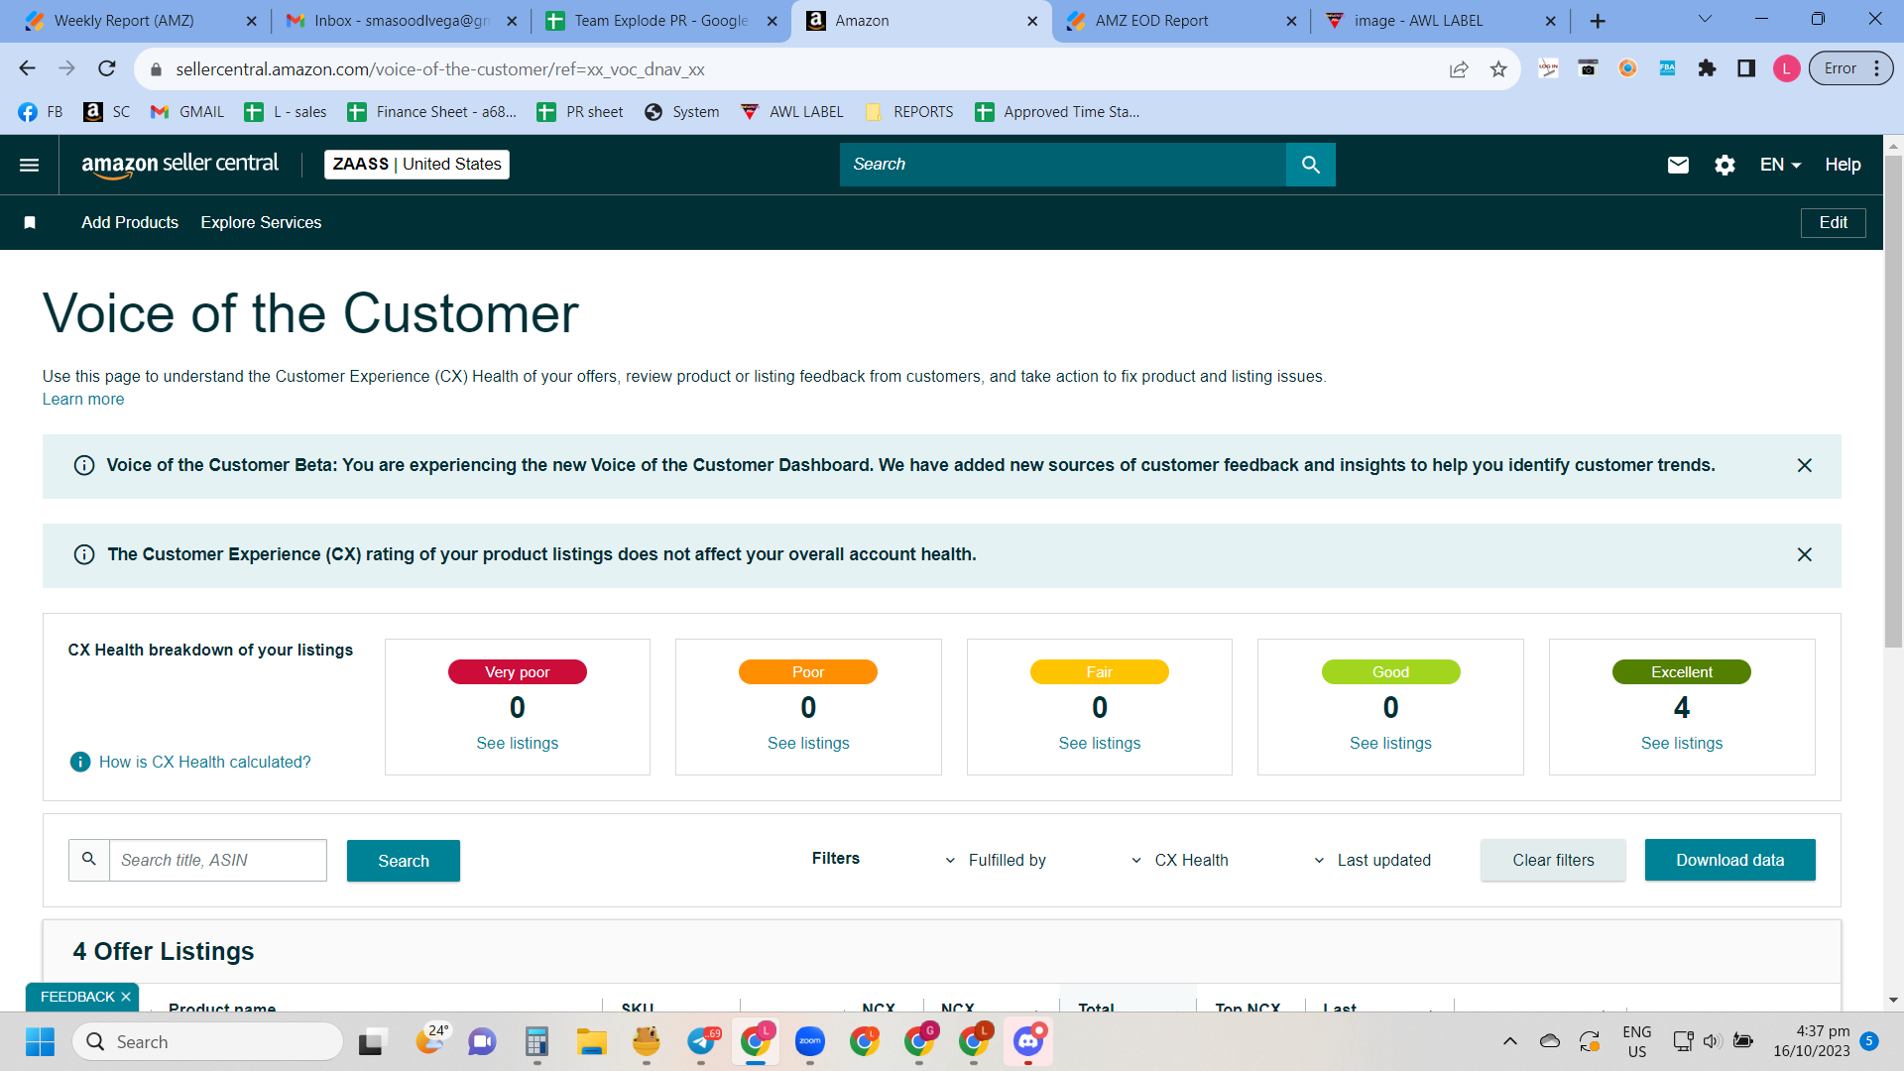Expand the Fulfilled by filter

coord(995,860)
